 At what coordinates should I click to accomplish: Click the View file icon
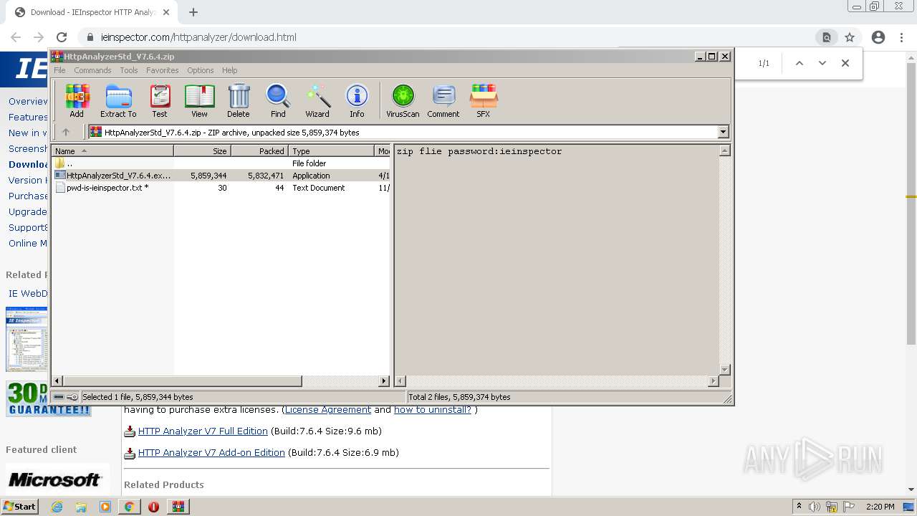(x=199, y=101)
